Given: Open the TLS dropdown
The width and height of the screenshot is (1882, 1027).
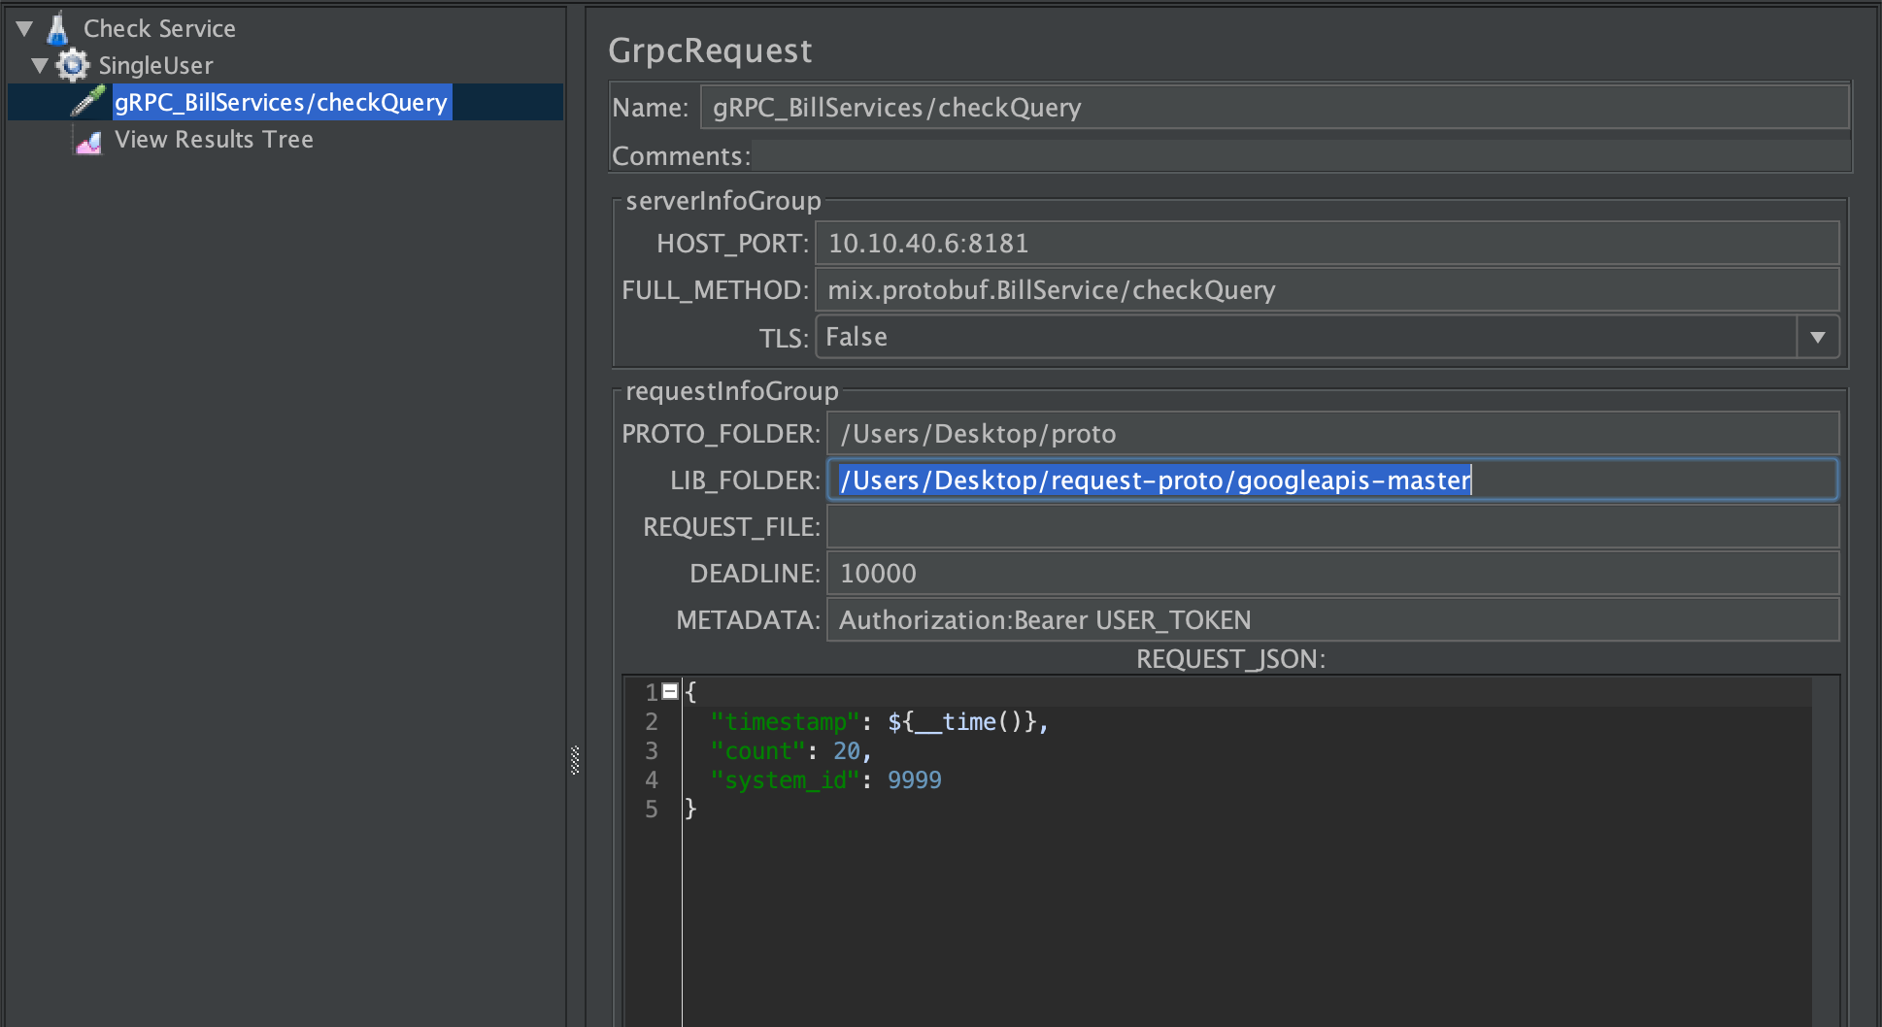Looking at the screenshot, I should 1817,337.
